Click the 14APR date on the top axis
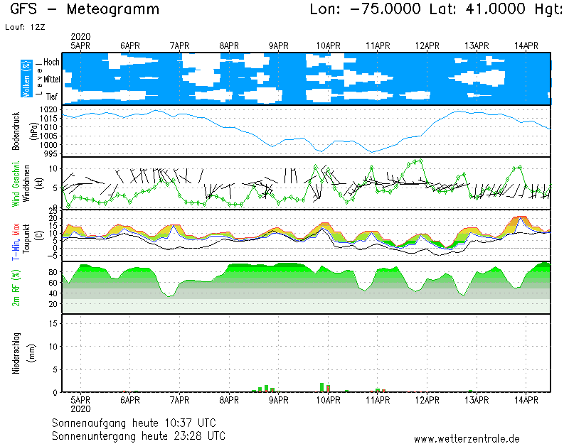The height and width of the screenshot is (444, 569). [x=526, y=45]
